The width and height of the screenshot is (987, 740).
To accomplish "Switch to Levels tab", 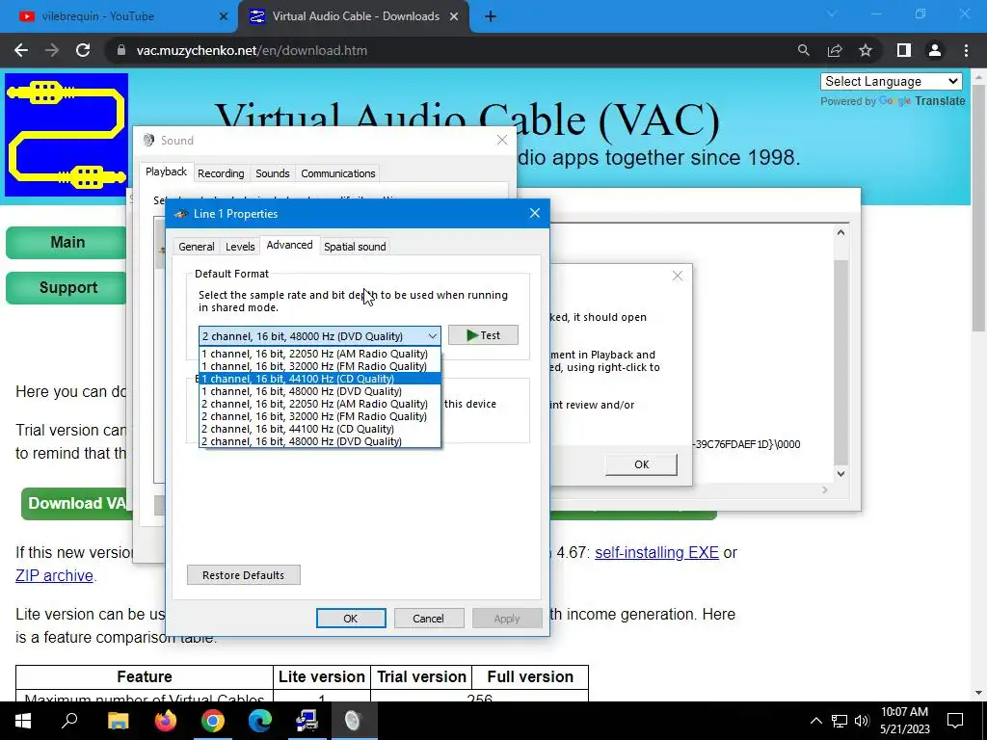I will coord(240,247).
